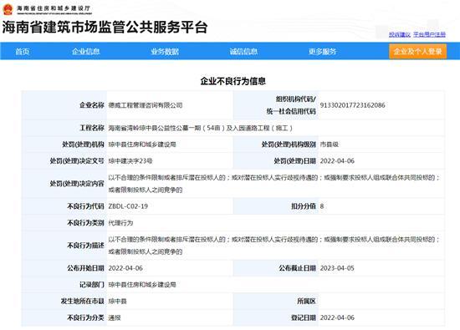Click the 处罚(处理)日期 value 2022-04-06
The height and width of the screenshot is (330, 460).
click(x=337, y=161)
